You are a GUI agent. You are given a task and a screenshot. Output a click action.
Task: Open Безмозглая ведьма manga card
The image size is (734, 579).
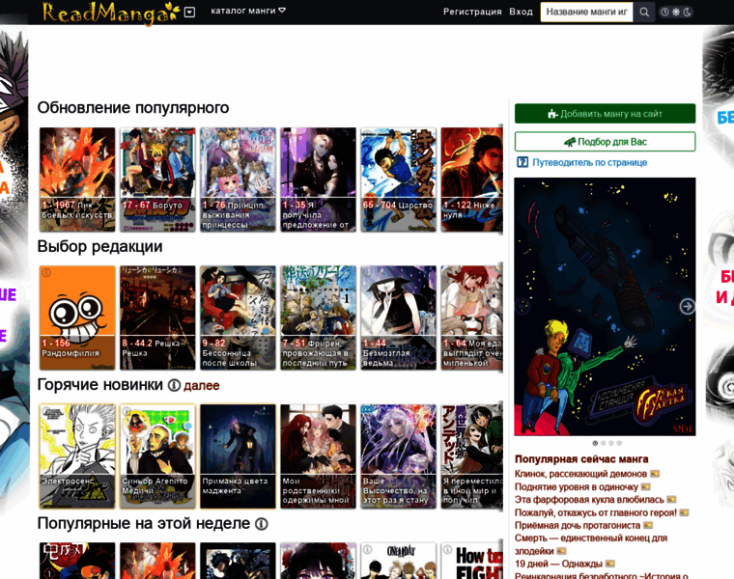(398, 318)
